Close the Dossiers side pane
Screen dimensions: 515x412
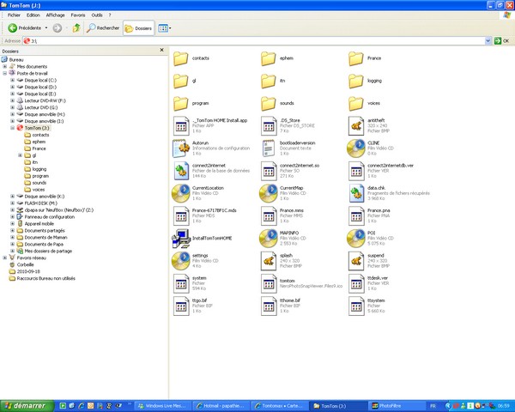(161, 50)
